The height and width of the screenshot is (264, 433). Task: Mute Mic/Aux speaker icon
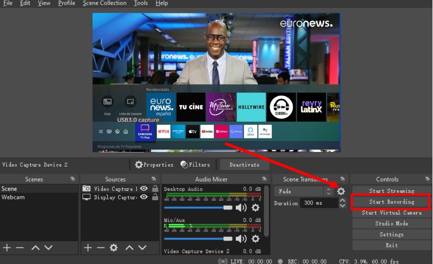(x=241, y=239)
